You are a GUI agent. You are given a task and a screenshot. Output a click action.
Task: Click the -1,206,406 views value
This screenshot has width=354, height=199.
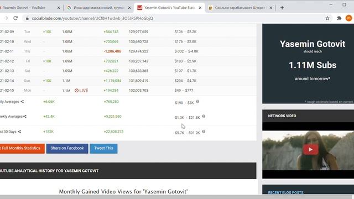112,51
